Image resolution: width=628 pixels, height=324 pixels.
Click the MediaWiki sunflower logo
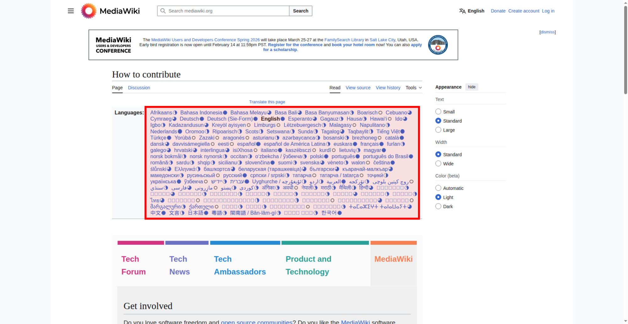[89, 11]
